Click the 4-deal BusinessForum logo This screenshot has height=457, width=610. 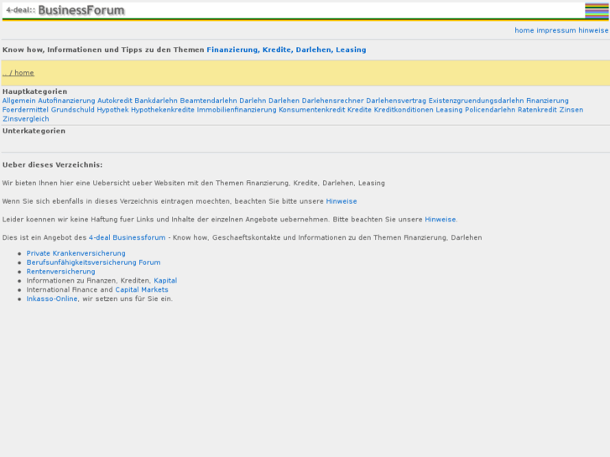[65, 10]
